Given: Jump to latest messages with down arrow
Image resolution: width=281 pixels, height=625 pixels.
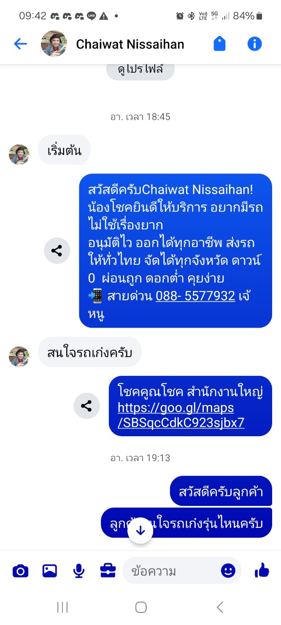Looking at the screenshot, I should tap(140, 530).
